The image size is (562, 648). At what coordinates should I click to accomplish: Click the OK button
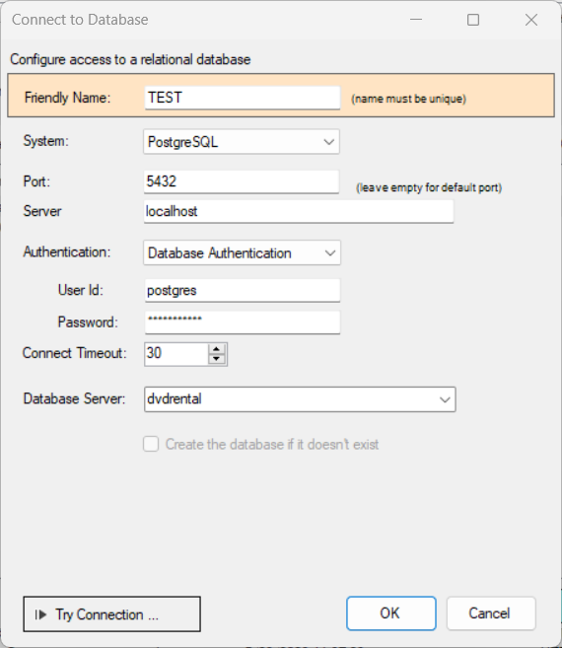tap(390, 613)
